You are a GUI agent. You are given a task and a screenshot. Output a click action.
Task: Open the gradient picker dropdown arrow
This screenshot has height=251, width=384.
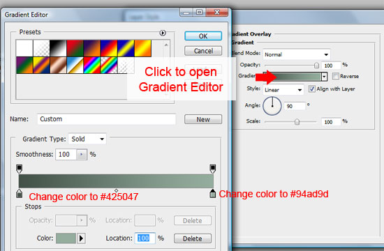point(324,77)
